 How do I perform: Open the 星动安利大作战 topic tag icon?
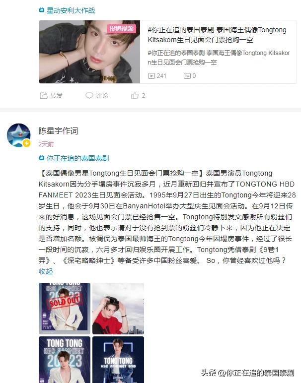pos(42,10)
